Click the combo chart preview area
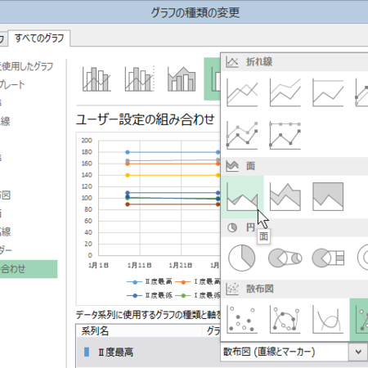Screen dimensions: 368x368 pyautogui.click(x=149, y=219)
